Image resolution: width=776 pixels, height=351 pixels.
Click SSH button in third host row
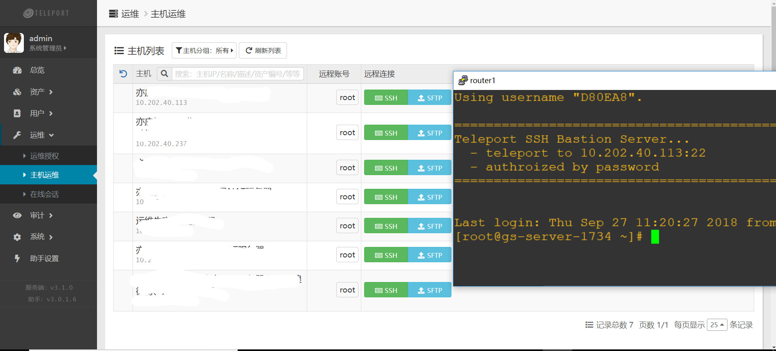386,168
